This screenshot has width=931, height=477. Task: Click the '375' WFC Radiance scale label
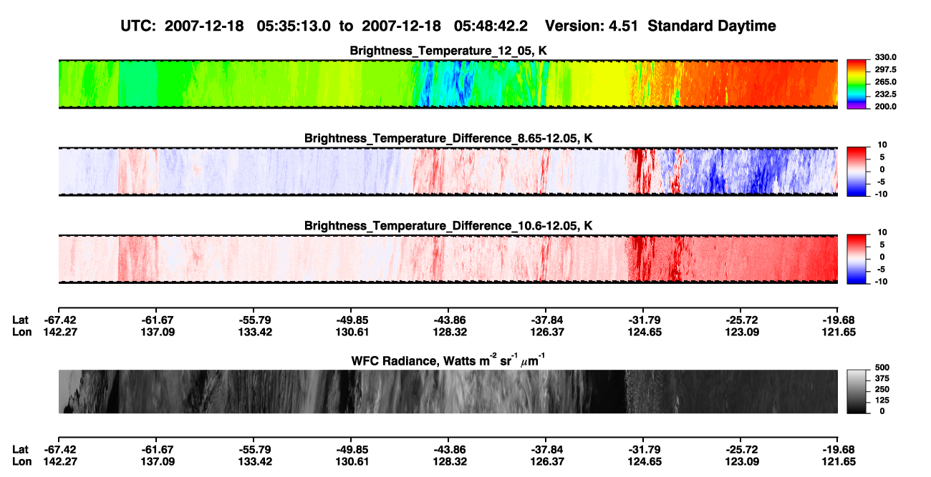(x=884, y=379)
